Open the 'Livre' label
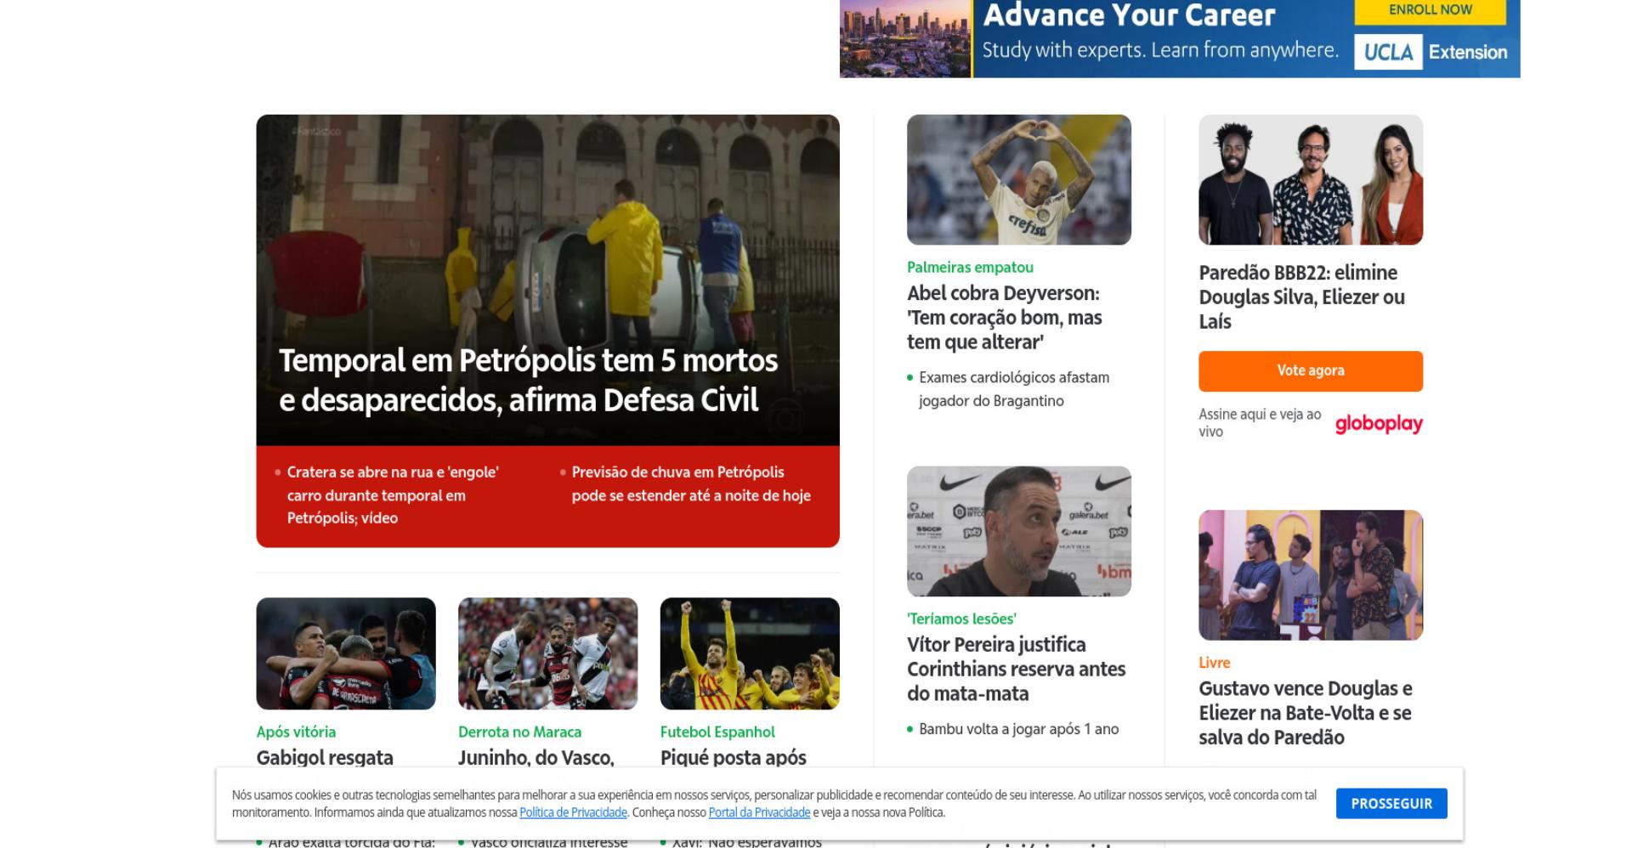The height and width of the screenshot is (848, 1632). click(x=1214, y=663)
